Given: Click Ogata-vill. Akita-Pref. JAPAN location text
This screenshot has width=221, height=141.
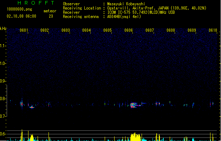Looking at the screenshot, I should [x=157, y=8].
